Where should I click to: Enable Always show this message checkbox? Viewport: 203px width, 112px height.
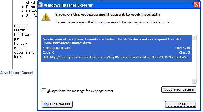coord(44,90)
